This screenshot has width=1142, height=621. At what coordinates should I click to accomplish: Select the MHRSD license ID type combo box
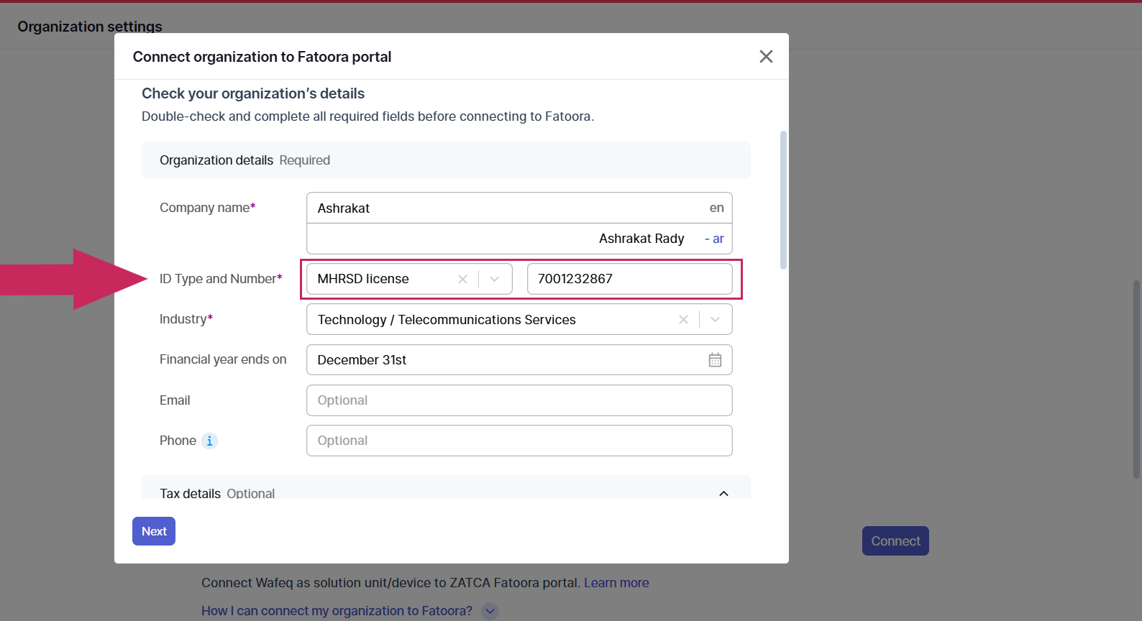(409, 279)
